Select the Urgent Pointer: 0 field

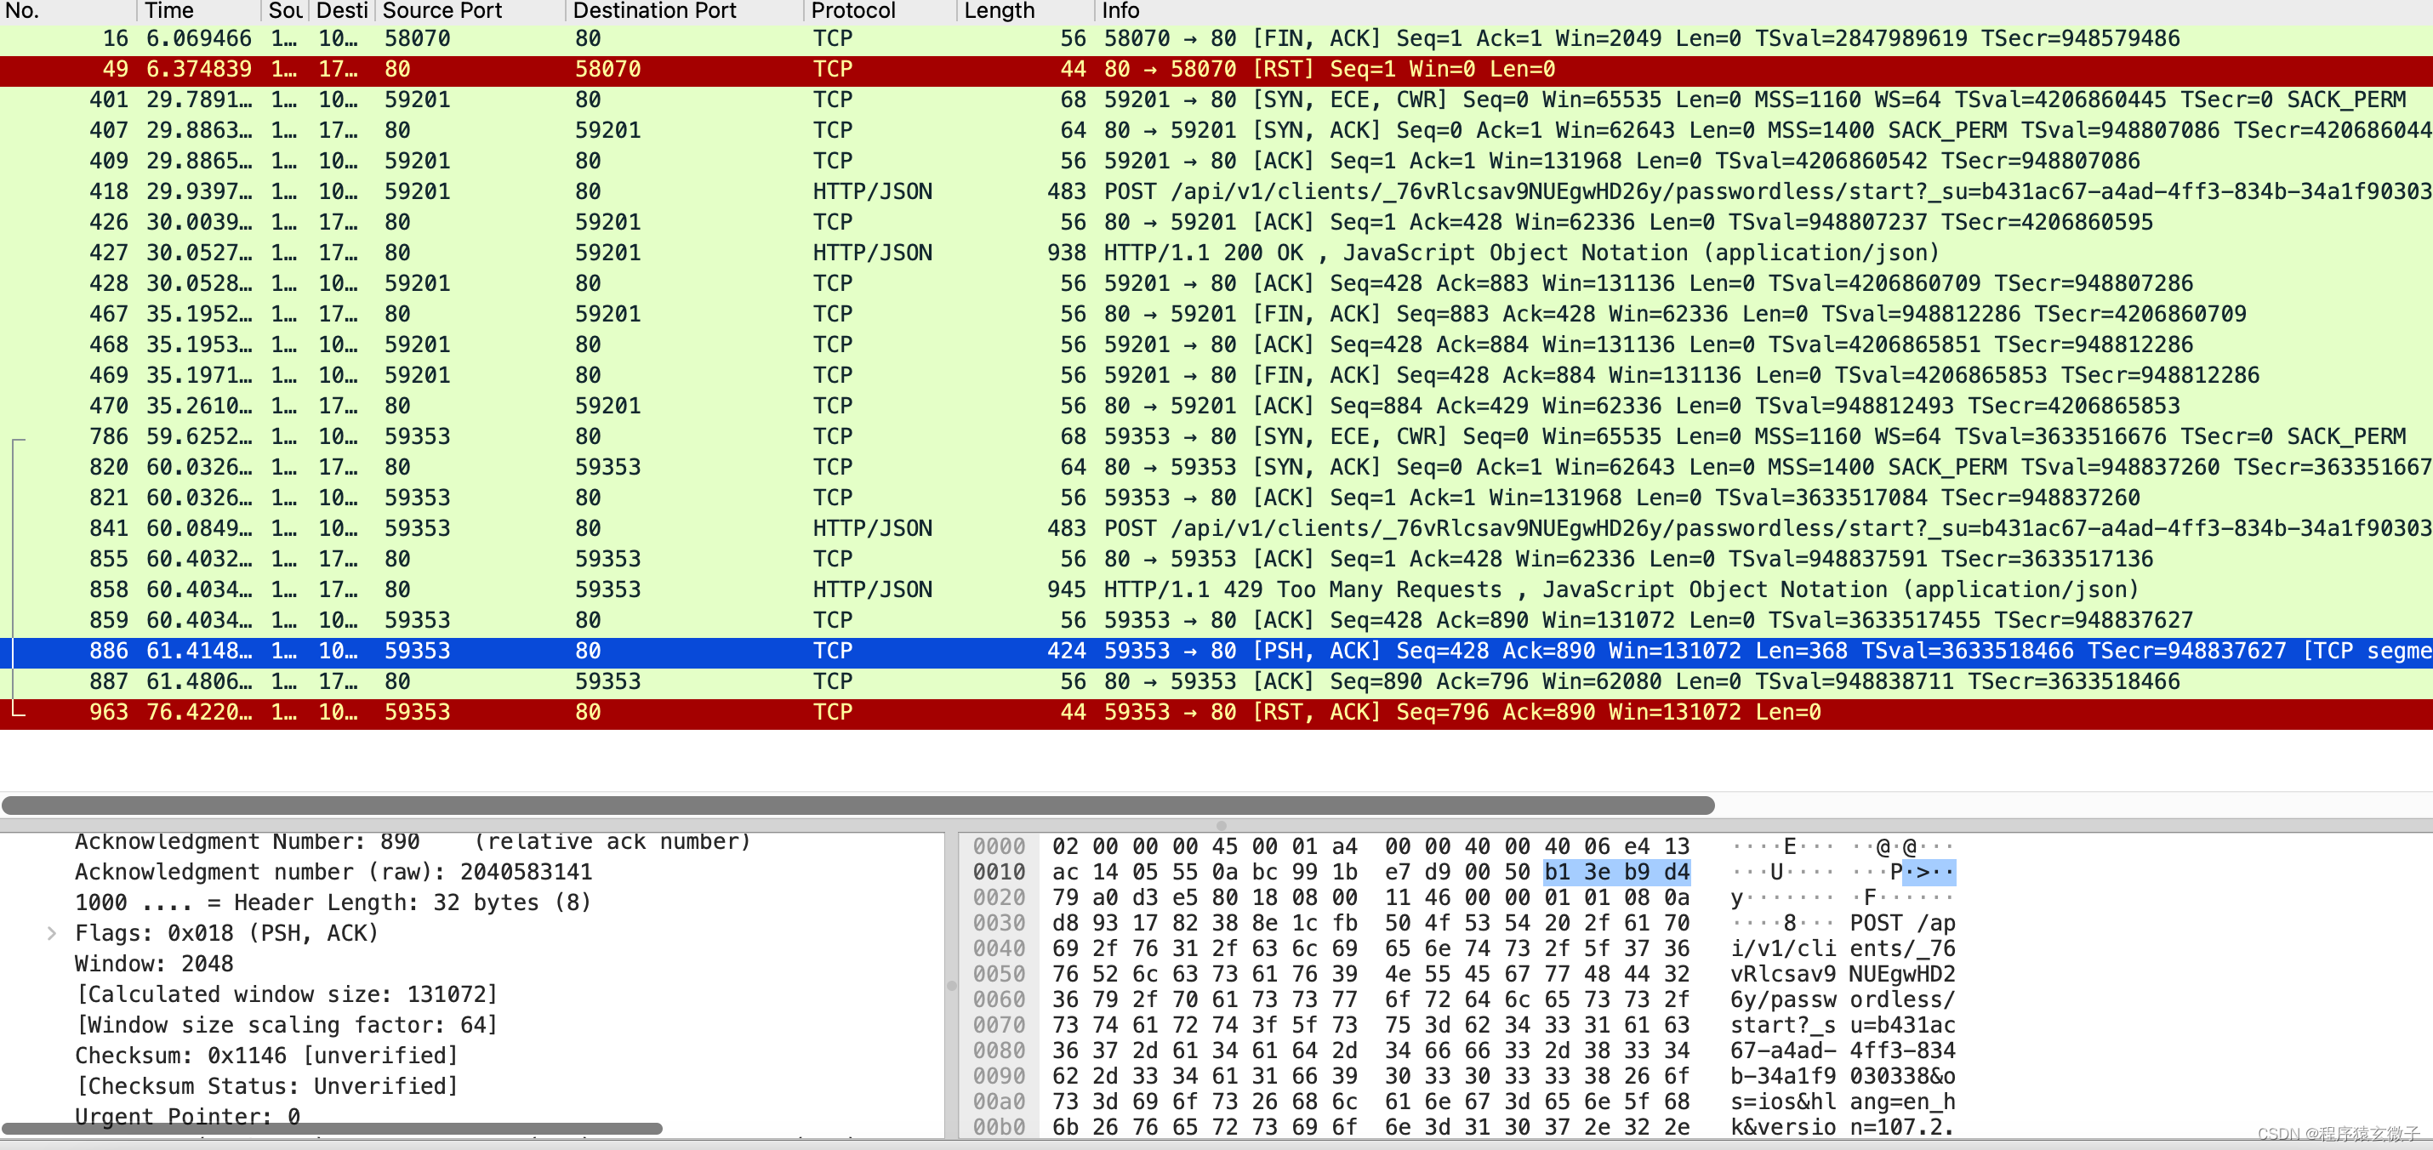pos(187,1116)
